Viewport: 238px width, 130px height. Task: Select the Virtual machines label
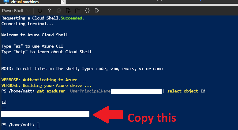25,2
